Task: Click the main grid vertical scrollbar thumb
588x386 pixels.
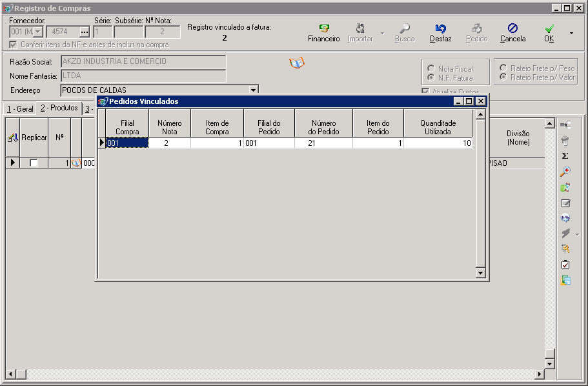Action: tap(549, 353)
